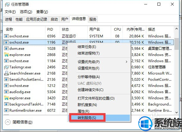Click PID value 2136
Viewport: 182px width, 132px height.
click(51, 80)
